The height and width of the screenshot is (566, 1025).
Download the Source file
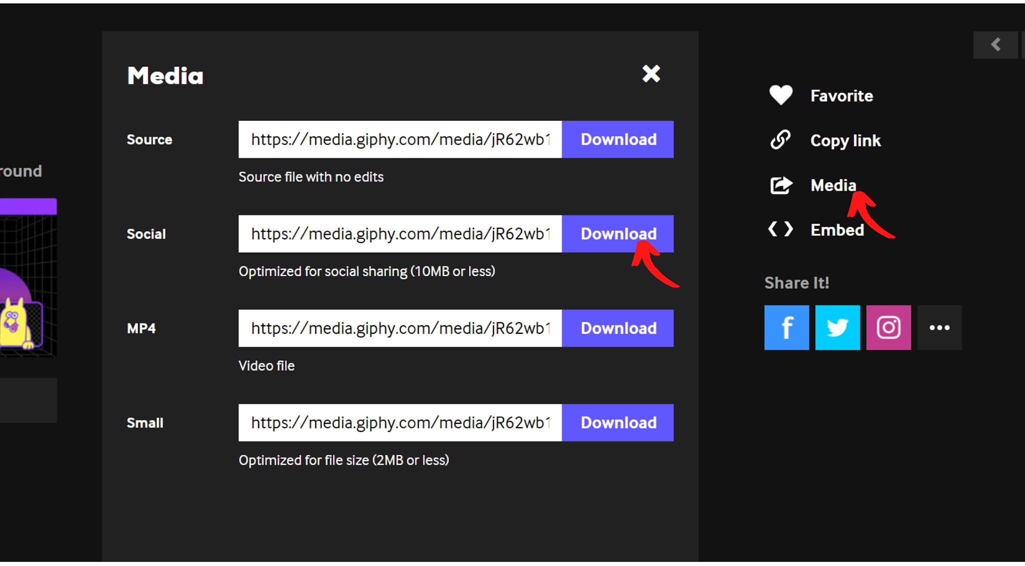[x=618, y=139]
